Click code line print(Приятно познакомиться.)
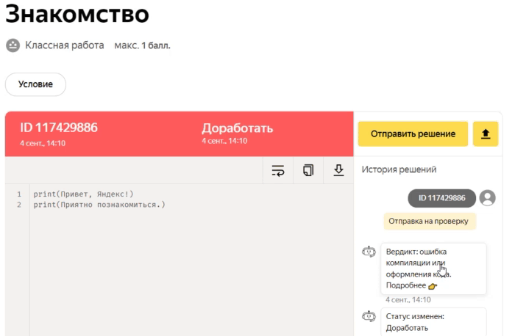The height and width of the screenshot is (336, 515). (x=99, y=205)
